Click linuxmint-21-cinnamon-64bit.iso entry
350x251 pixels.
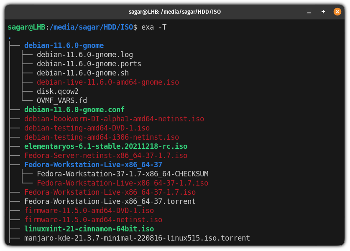point(89,229)
